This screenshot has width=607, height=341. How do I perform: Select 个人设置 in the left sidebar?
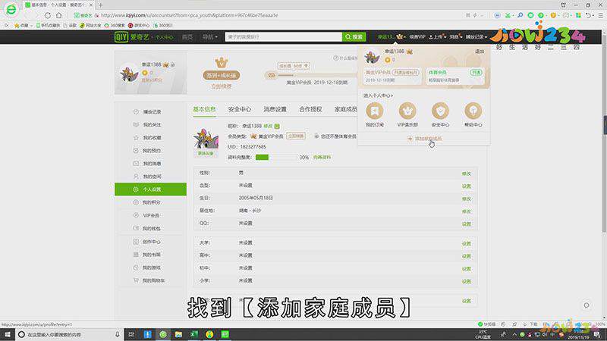point(150,189)
